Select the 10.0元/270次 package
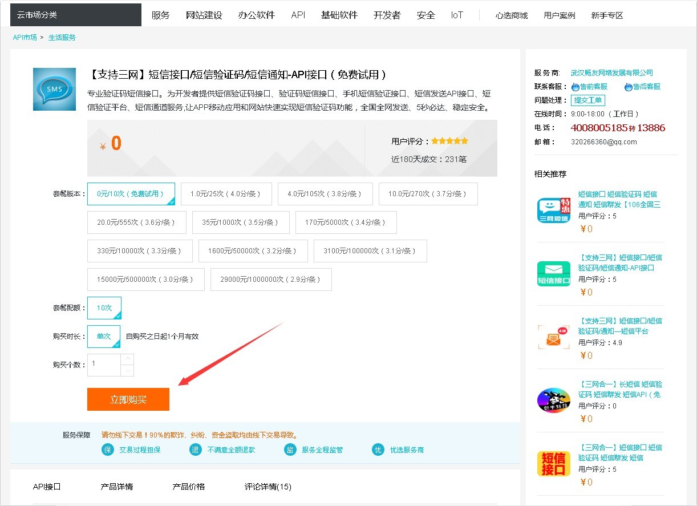The image size is (697, 506). click(x=428, y=194)
